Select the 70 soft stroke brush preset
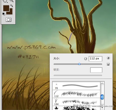 coord(76,86)
